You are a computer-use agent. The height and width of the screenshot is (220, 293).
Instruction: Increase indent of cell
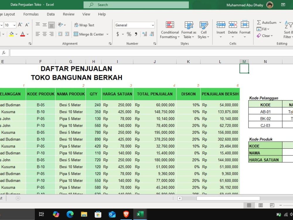pyautogui.click(x=67, y=34)
